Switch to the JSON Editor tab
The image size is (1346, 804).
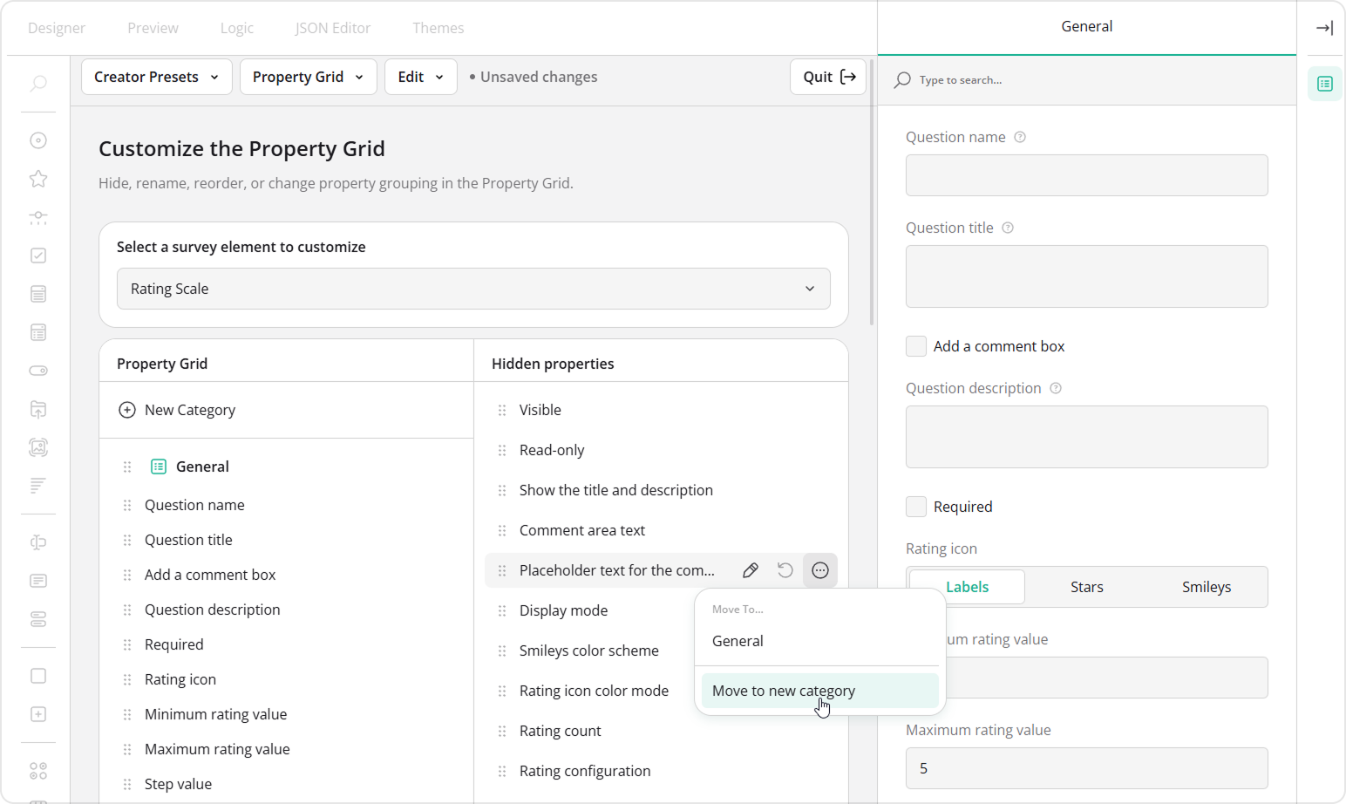(333, 28)
